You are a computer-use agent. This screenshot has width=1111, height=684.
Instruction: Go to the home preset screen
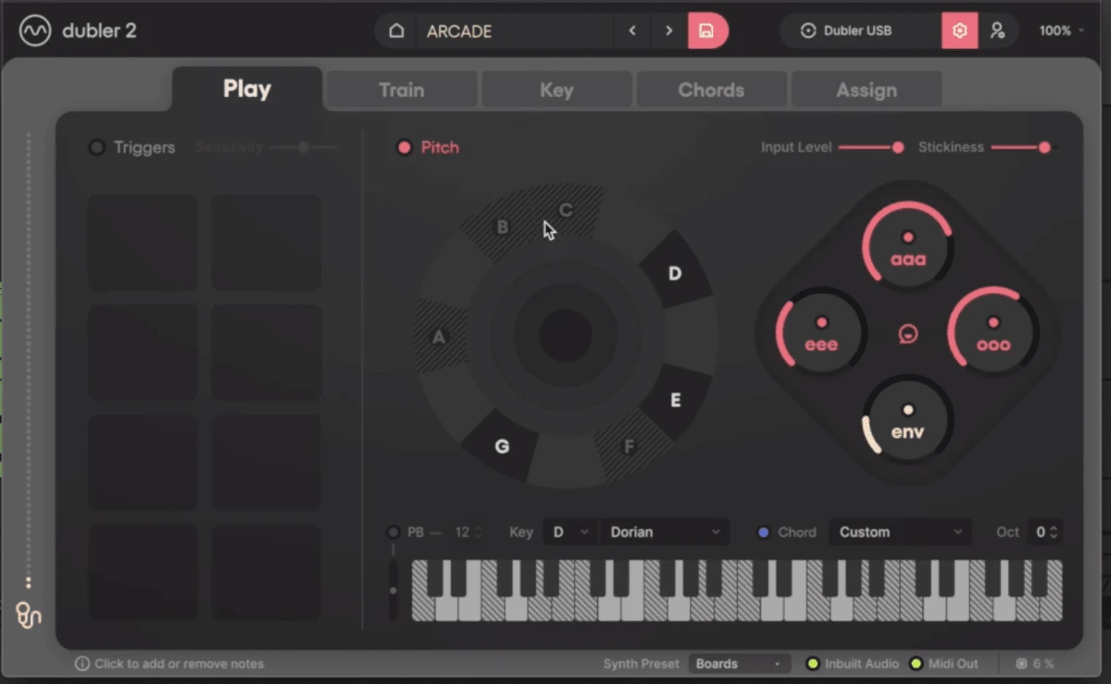[x=396, y=31]
